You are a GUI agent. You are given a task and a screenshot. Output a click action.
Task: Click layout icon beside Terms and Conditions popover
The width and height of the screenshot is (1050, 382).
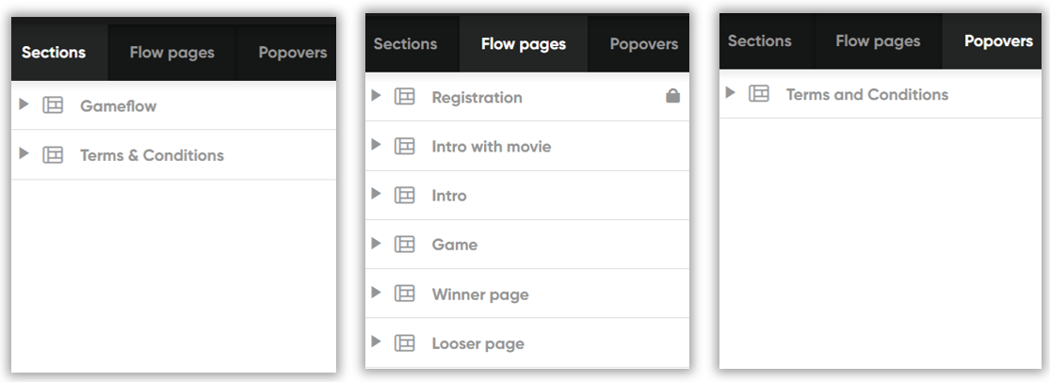759,94
